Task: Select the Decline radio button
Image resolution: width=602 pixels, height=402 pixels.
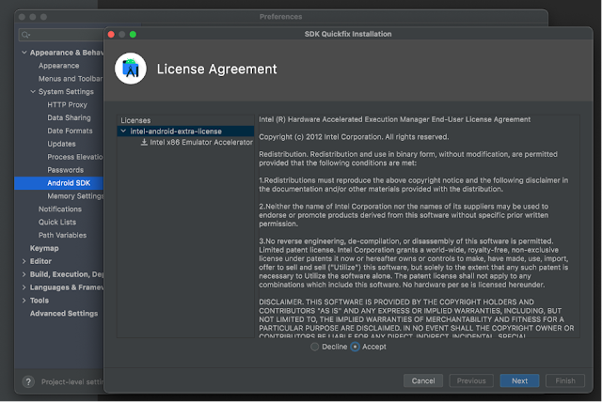Action: (314, 347)
